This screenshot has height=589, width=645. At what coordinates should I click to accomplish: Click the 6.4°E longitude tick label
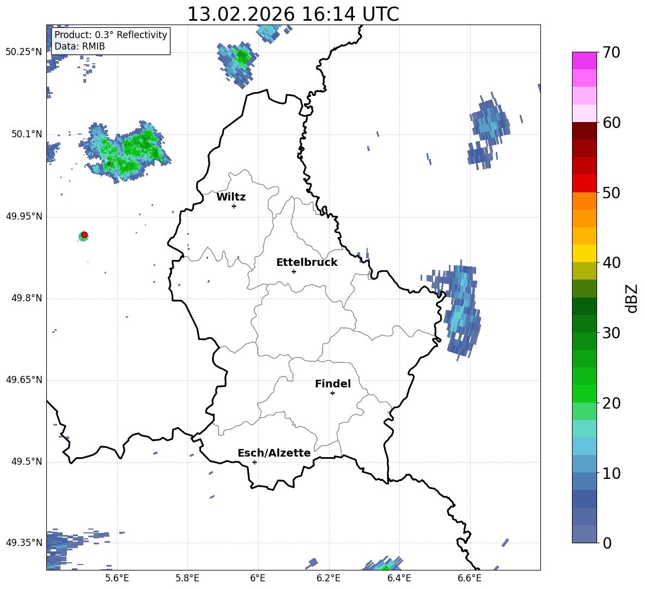(x=399, y=578)
